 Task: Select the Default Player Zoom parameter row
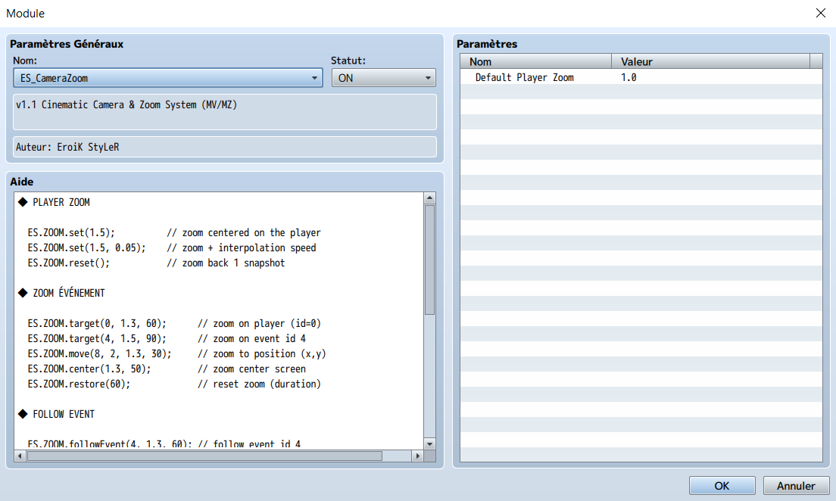pos(641,77)
